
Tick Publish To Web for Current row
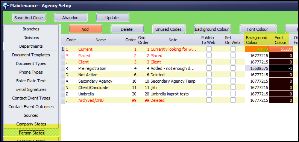tap(209, 49)
